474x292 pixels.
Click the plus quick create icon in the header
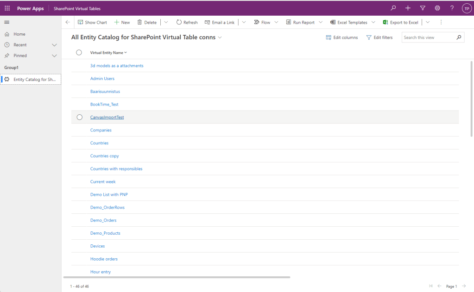(408, 8)
